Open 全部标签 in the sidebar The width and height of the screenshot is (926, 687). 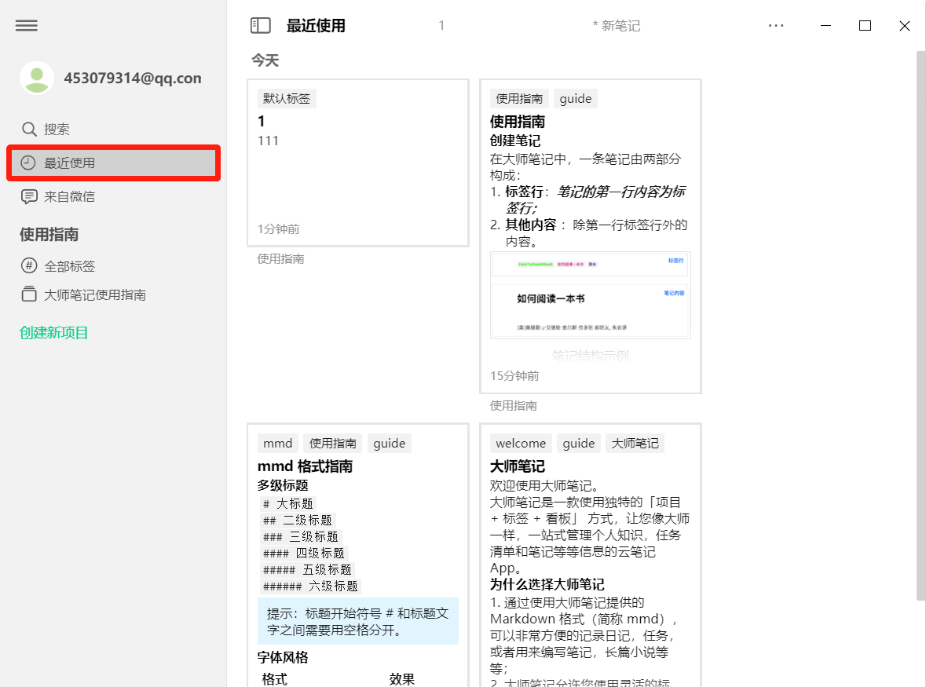70,266
